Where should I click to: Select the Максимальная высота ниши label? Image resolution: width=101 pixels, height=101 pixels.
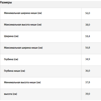click(x=23, y=25)
